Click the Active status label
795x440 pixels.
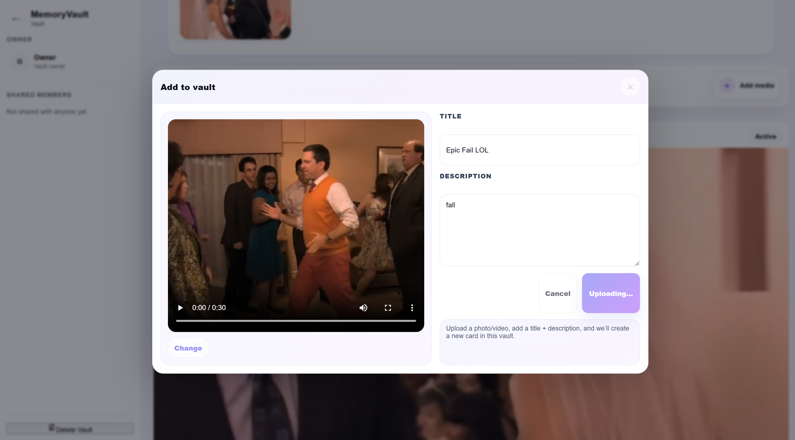(765, 136)
